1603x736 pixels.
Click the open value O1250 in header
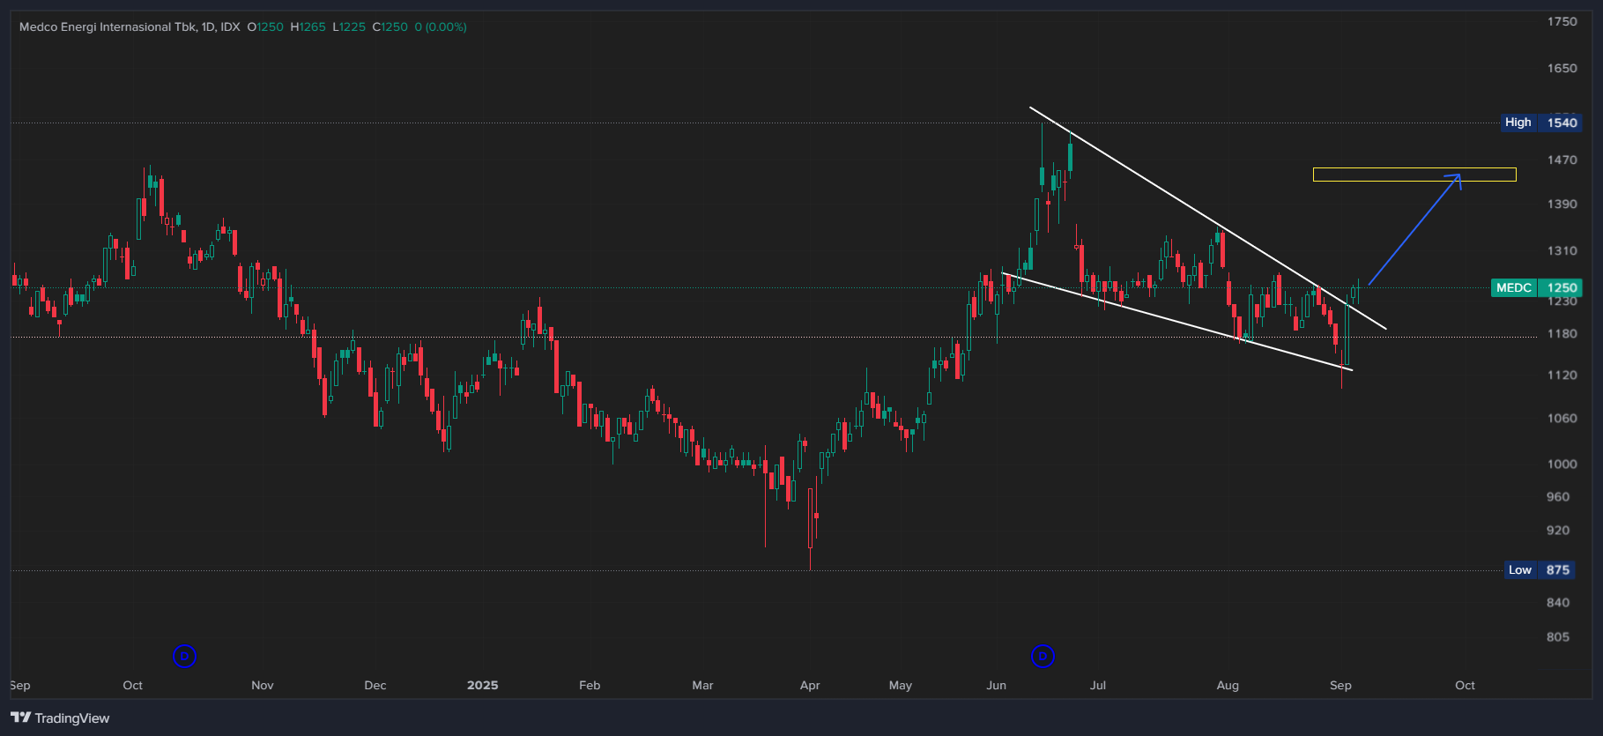point(265,27)
